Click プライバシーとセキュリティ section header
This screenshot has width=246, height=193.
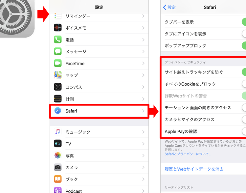point(185,62)
